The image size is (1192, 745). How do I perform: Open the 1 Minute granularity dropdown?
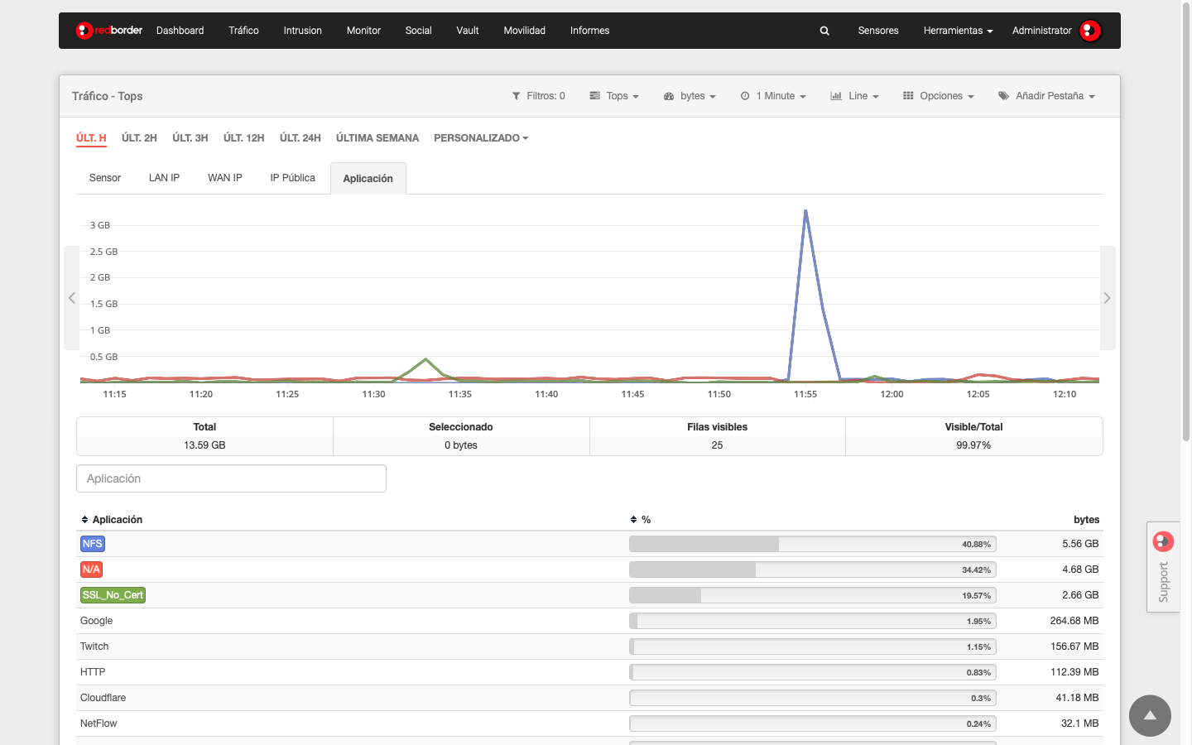point(773,96)
